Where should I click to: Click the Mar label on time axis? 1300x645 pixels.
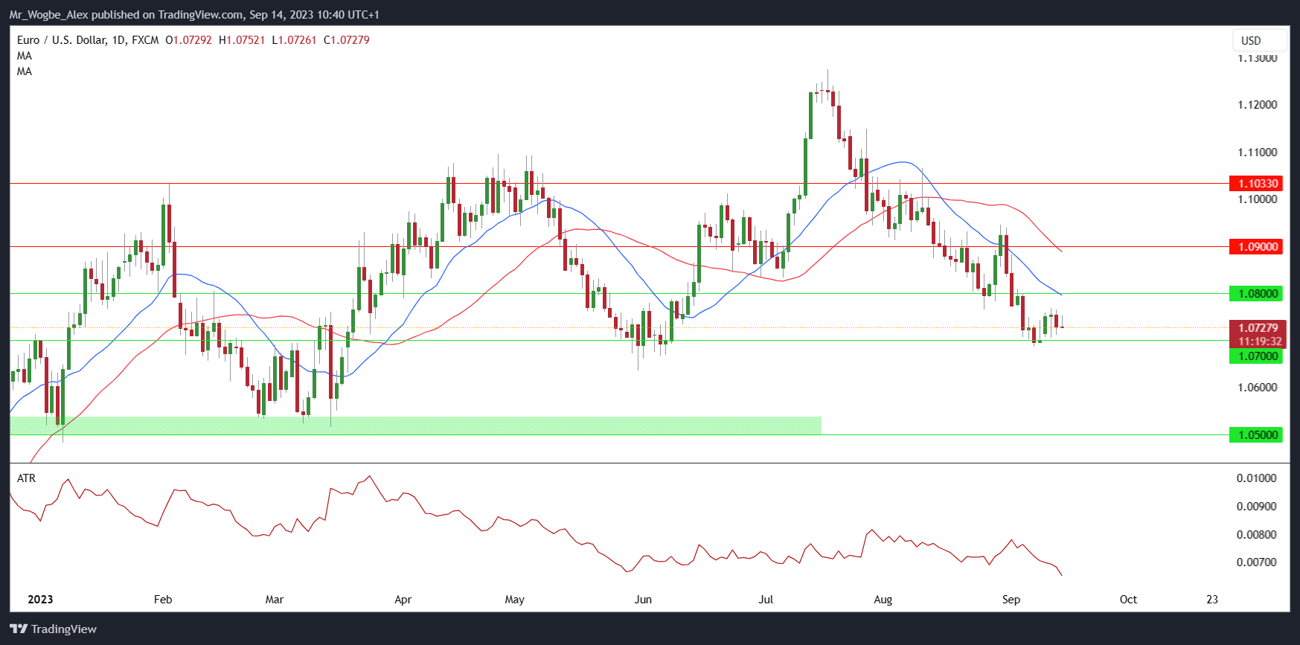(275, 600)
